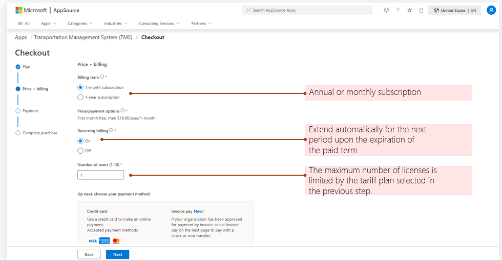Expand the Apps dropdown menu

[49, 23]
